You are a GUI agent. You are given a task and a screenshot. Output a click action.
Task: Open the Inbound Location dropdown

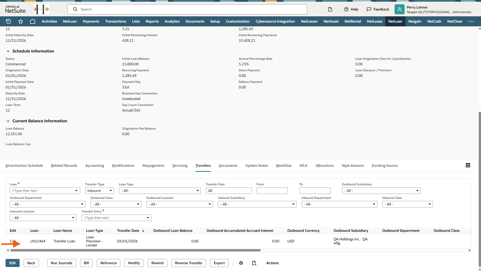click(43, 218)
